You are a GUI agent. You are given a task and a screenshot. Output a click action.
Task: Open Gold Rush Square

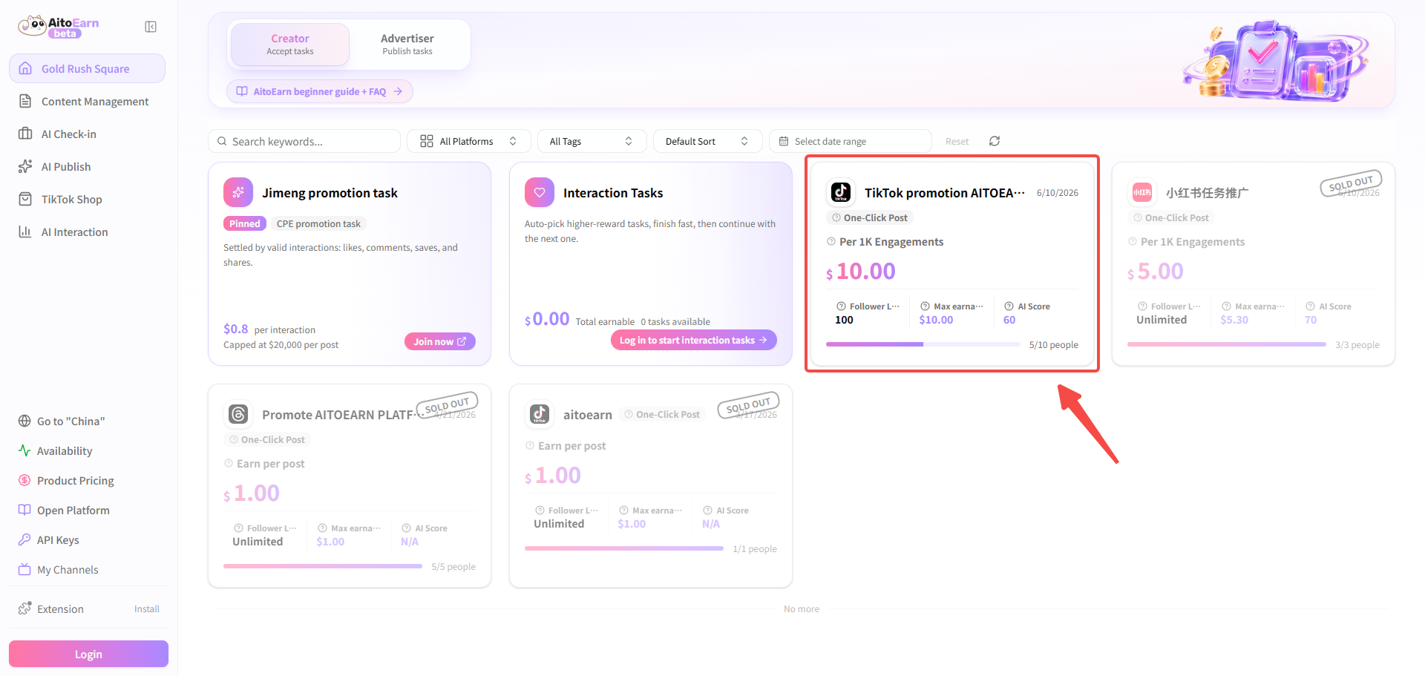pos(87,68)
